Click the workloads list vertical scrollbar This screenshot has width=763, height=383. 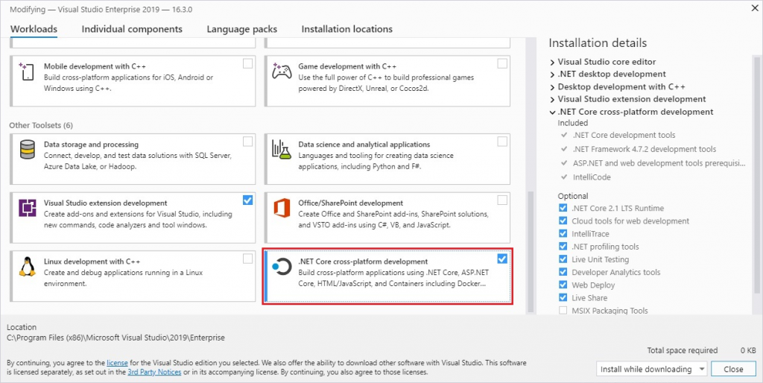click(x=531, y=250)
